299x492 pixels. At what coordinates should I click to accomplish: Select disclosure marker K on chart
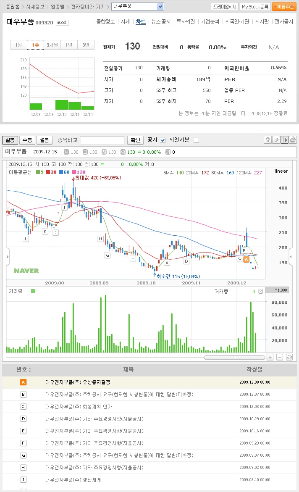coord(45,231)
